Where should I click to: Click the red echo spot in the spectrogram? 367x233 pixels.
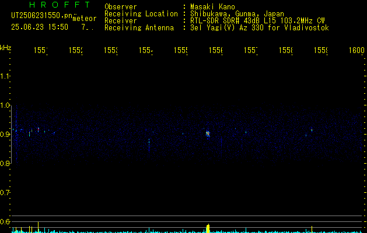[38, 129]
